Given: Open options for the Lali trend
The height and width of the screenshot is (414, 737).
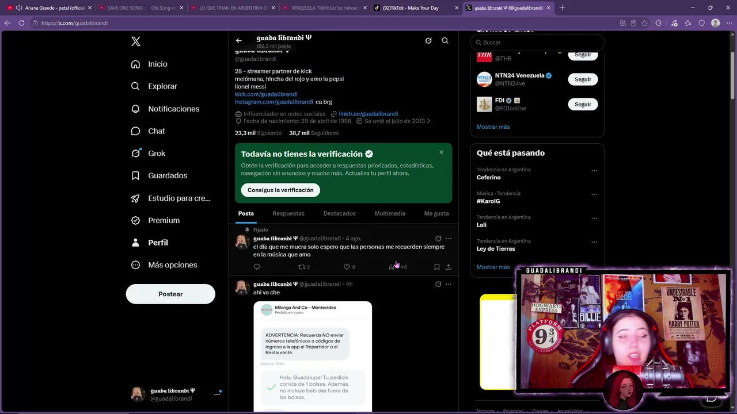Looking at the screenshot, I should point(594,218).
